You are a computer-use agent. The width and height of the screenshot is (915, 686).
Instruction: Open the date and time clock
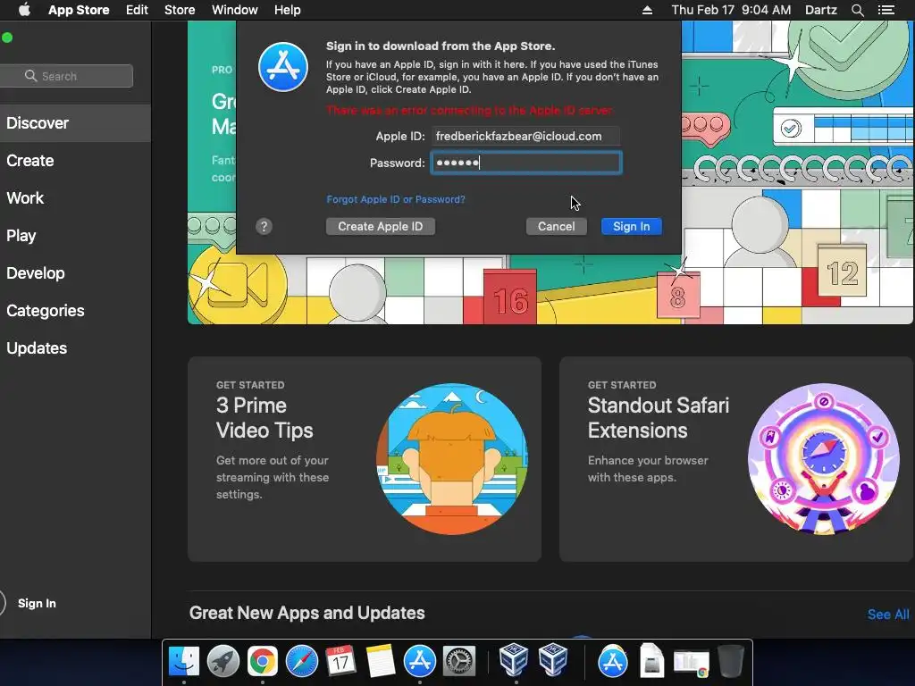click(731, 10)
